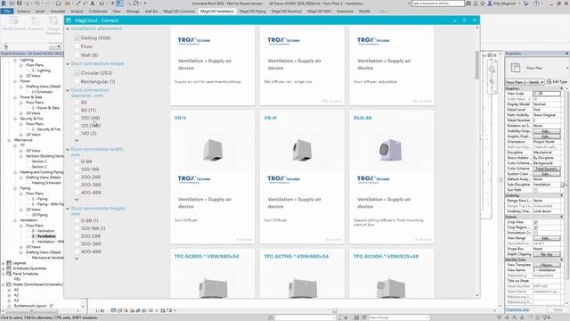Open the VD-H swirl diffuser product image
570x321 pixels.
(302, 150)
